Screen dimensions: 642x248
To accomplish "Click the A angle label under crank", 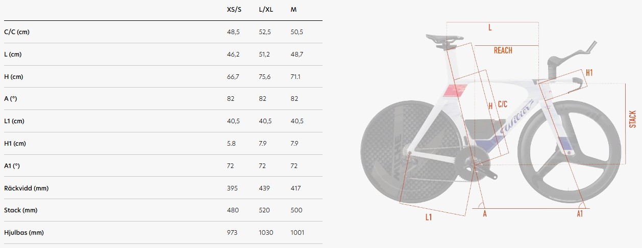I will 485,214.
